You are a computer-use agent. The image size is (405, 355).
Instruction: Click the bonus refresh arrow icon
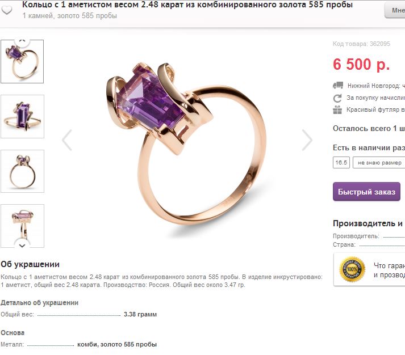(x=337, y=98)
